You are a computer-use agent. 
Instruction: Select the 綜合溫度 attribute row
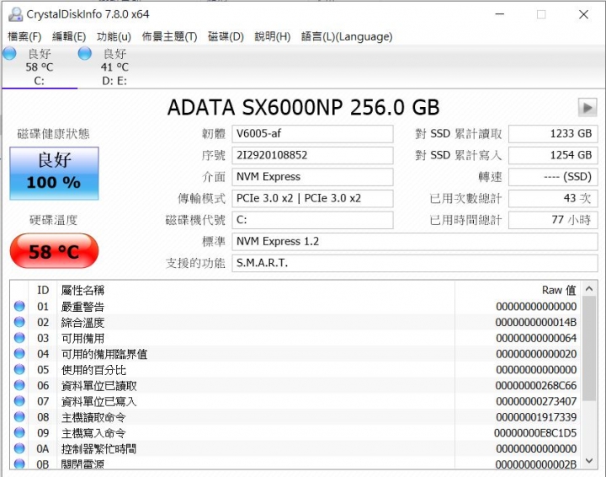[x=295, y=322]
